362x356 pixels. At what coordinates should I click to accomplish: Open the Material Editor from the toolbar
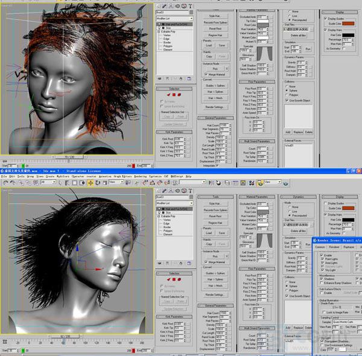252,183
